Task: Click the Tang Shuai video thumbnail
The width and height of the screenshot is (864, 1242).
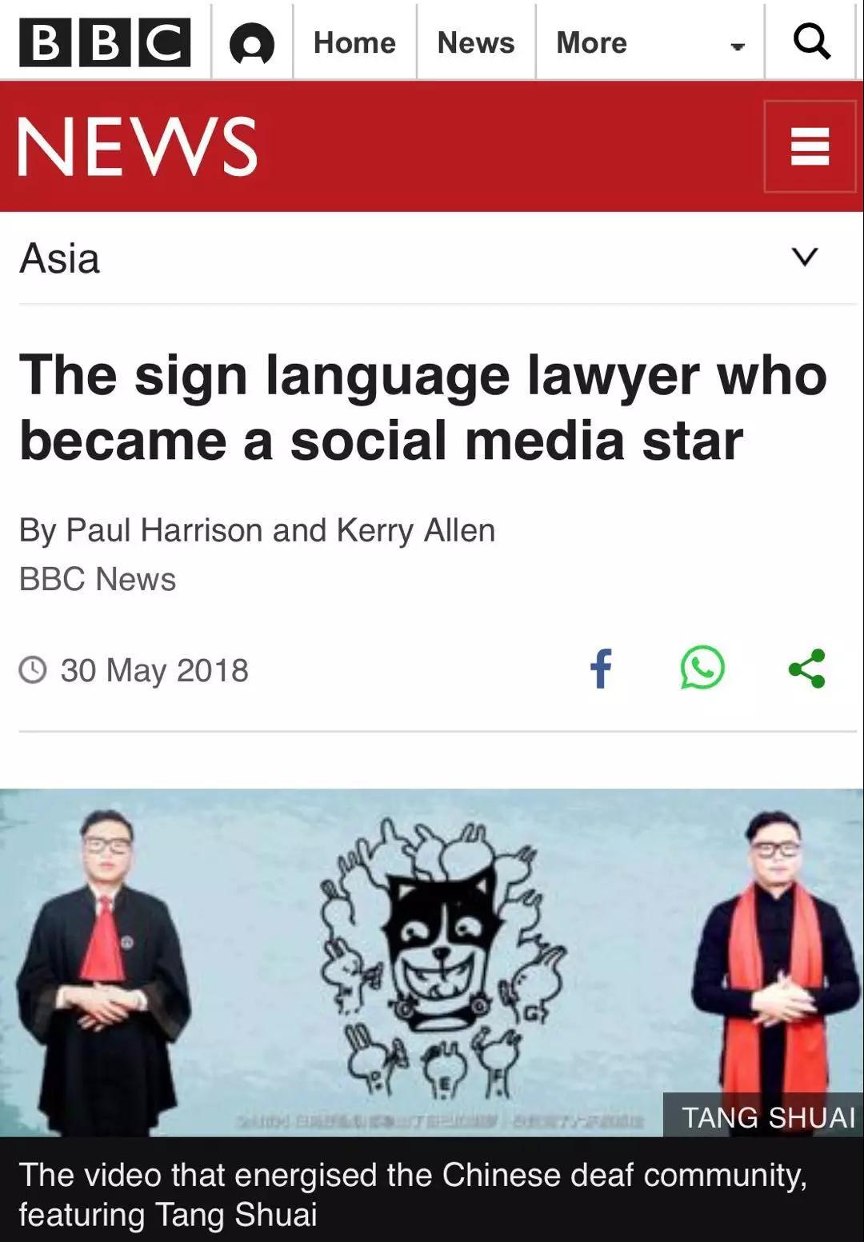Action: click(x=432, y=963)
